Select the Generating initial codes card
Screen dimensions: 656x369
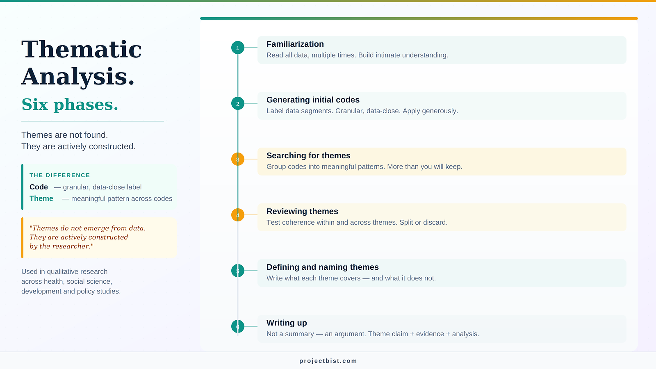[x=441, y=105]
